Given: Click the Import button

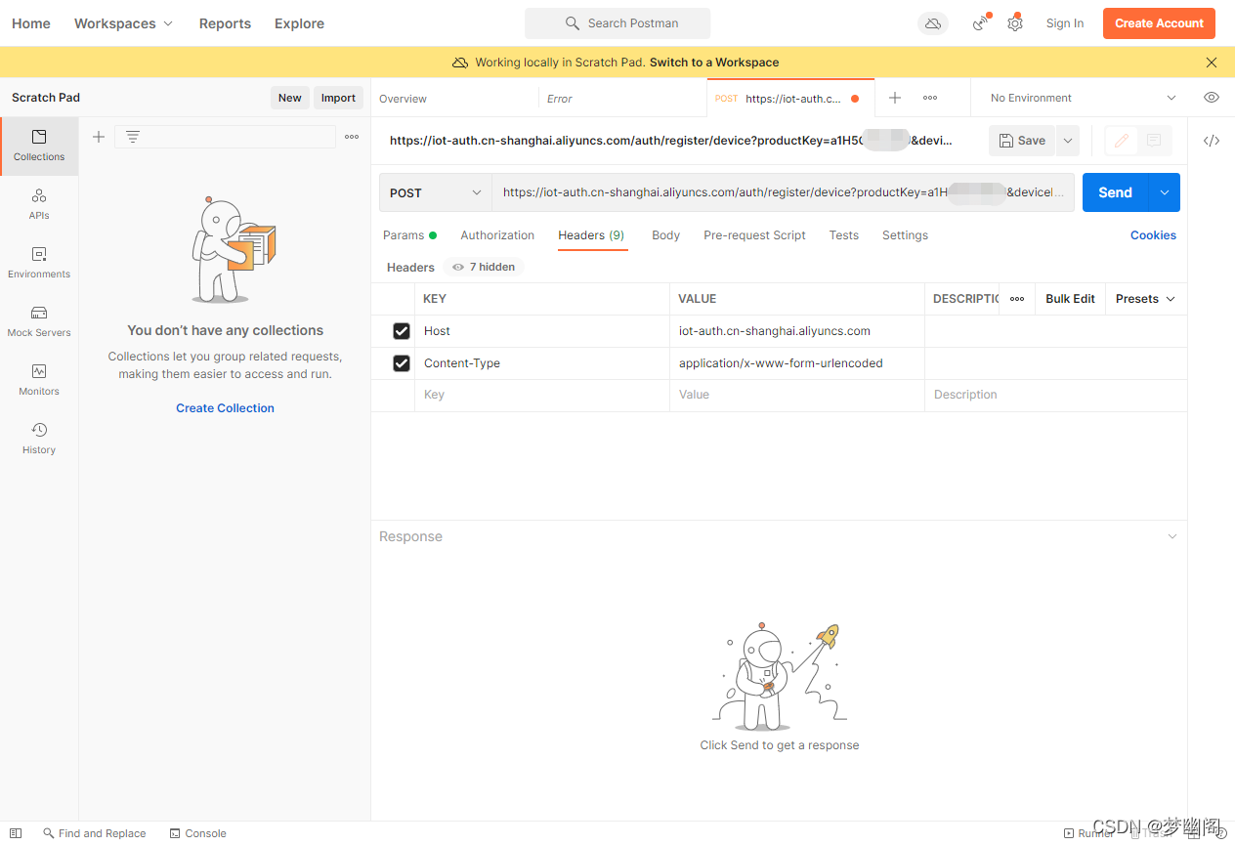Looking at the screenshot, I should click(338, 98).
